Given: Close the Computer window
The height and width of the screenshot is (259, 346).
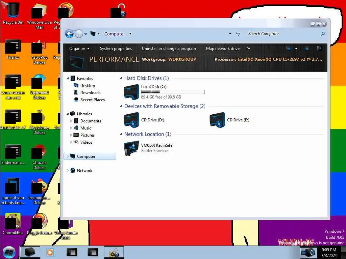Looking at the screenshot, I should point(324,24).
